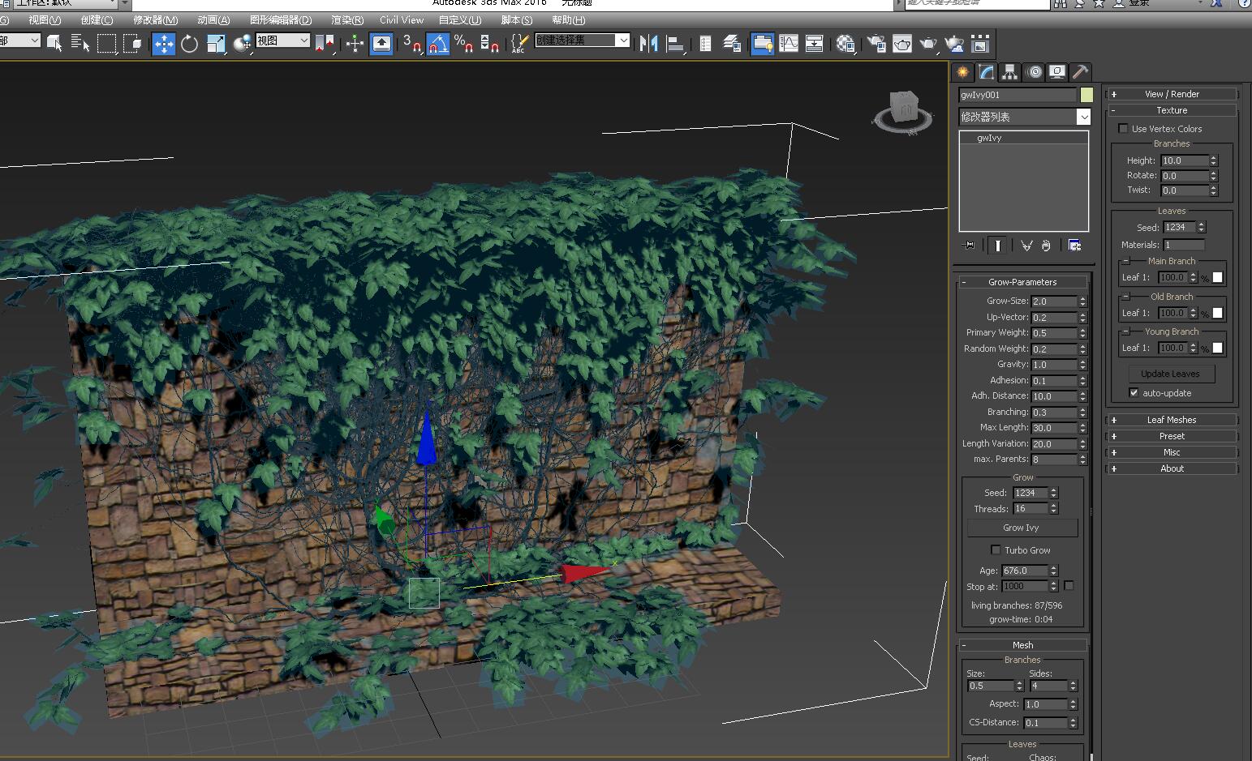Choose the Rectangular Selection Region tool
The image size is (1252, 761).
point(106,44)
